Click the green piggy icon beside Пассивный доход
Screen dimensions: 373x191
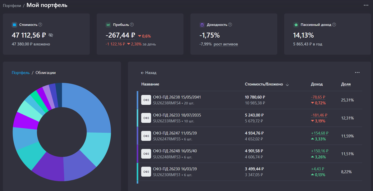(x=296, y=25)
